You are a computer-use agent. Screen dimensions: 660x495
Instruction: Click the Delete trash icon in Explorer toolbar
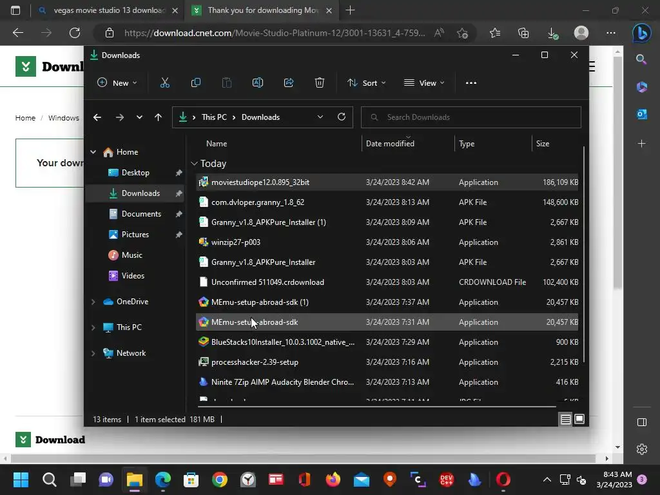coord(320,83)
